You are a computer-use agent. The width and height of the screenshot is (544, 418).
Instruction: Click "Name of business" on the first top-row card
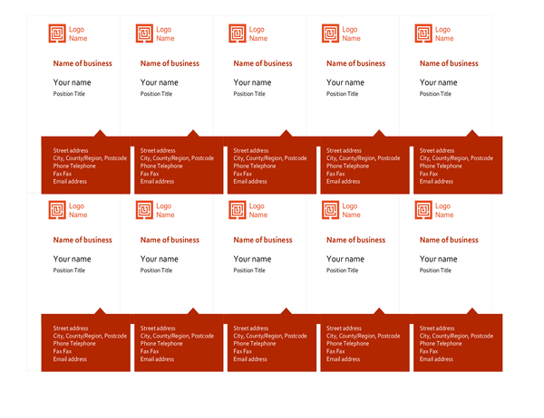click(x=83, y=63)
